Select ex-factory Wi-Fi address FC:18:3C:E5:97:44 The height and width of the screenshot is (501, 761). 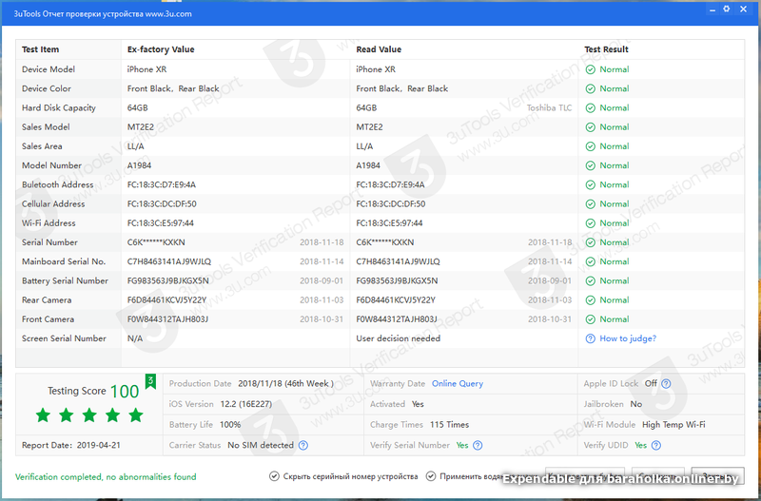[160, 223]
